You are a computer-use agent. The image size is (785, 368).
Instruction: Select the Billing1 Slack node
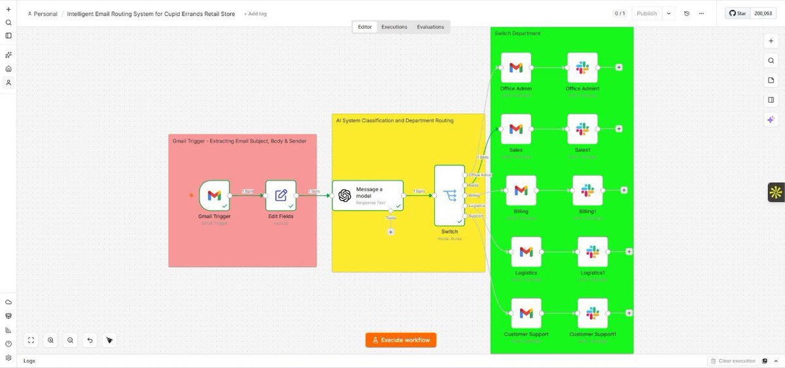[x=587, y=191]
